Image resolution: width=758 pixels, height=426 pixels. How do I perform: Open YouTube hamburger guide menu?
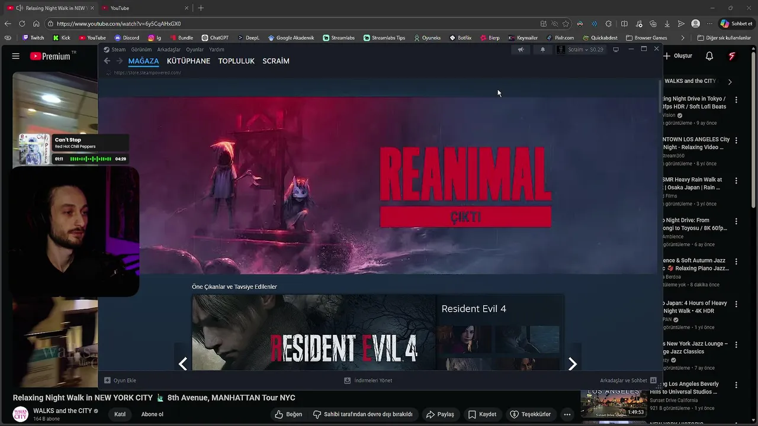[x=16, y=56]
